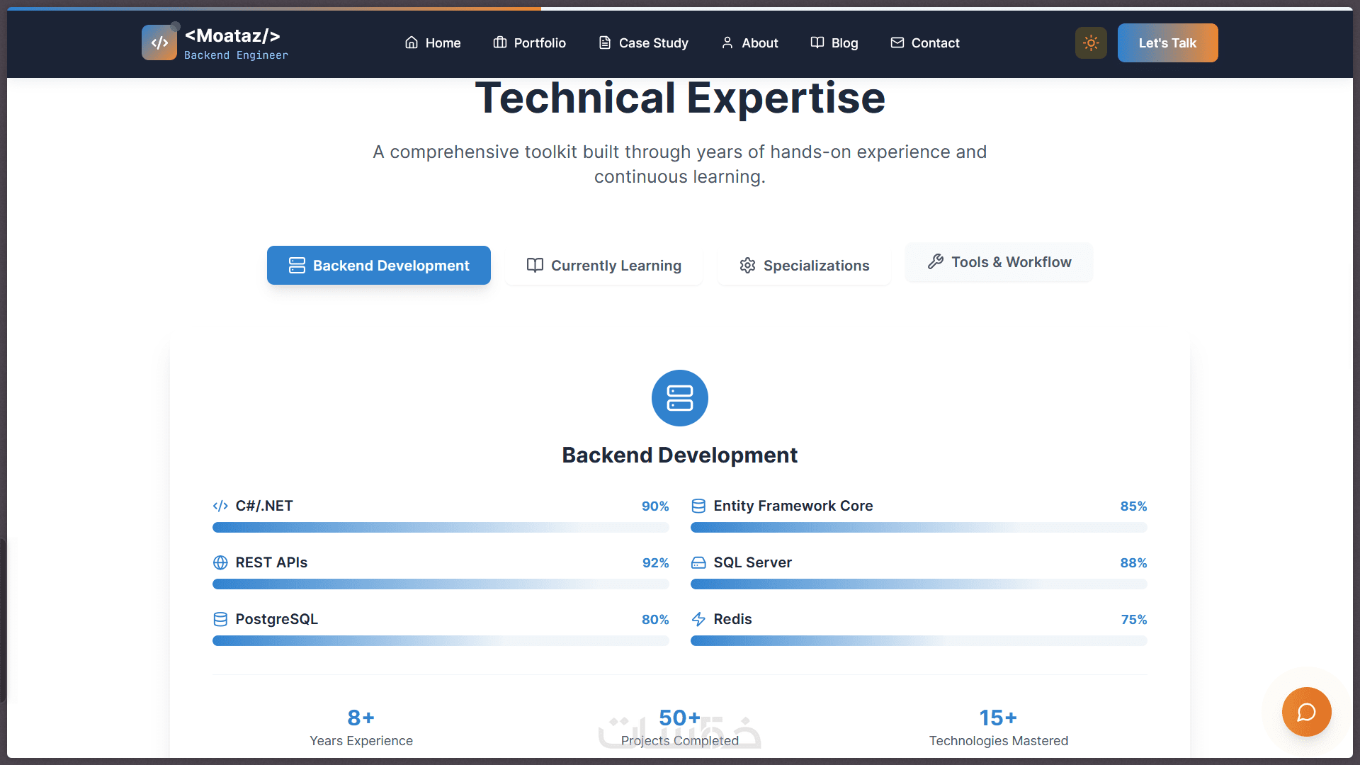Click the Entity Framework Core database icon
The height and width of the screenshot is (765, 1360).
698,506
